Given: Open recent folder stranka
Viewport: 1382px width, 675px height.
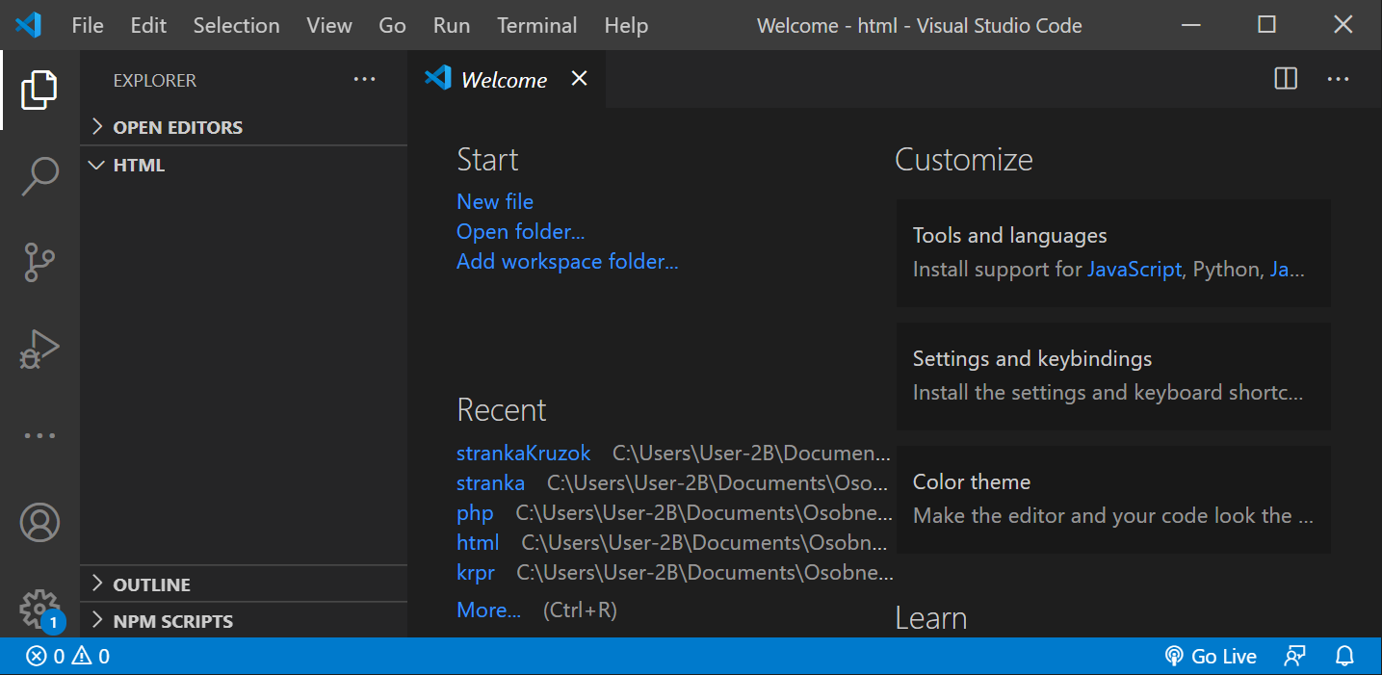Looking at the screenshot, I should (x=491, y=482).
